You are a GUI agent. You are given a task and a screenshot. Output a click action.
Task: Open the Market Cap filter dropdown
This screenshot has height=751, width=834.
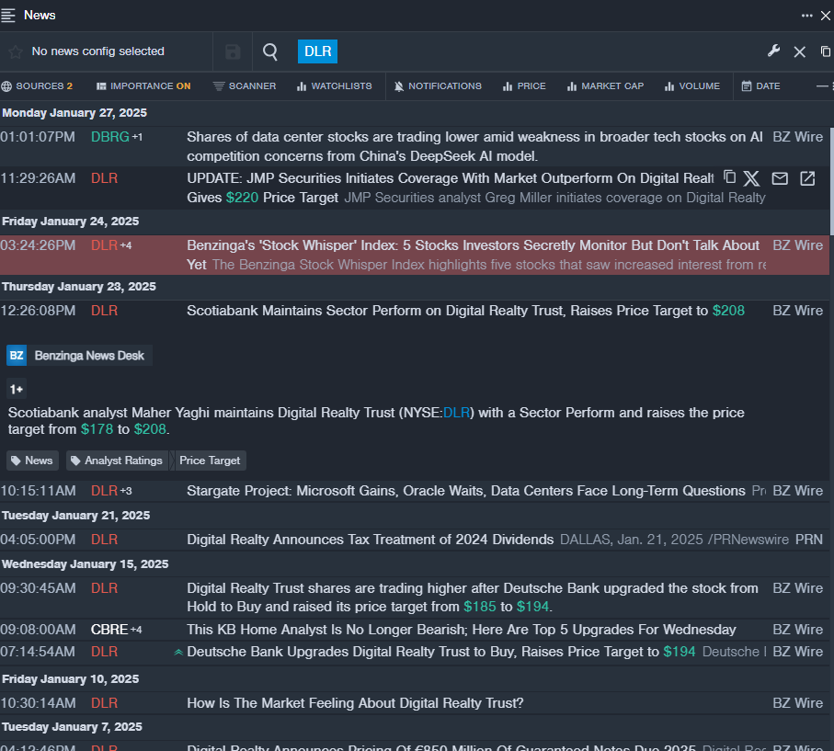[605, 86]
